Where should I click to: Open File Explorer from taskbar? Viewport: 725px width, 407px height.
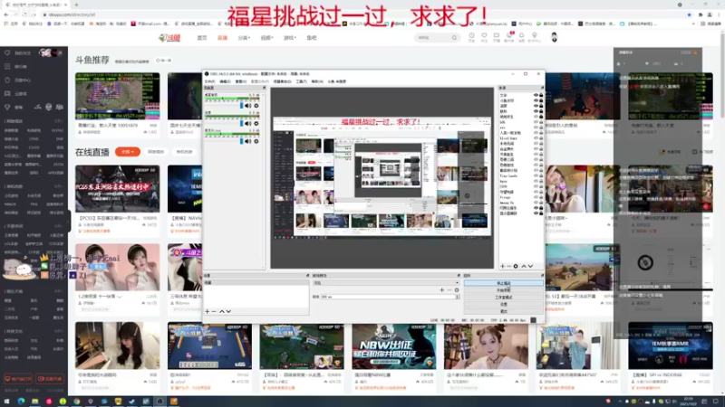tap(34, 402)
